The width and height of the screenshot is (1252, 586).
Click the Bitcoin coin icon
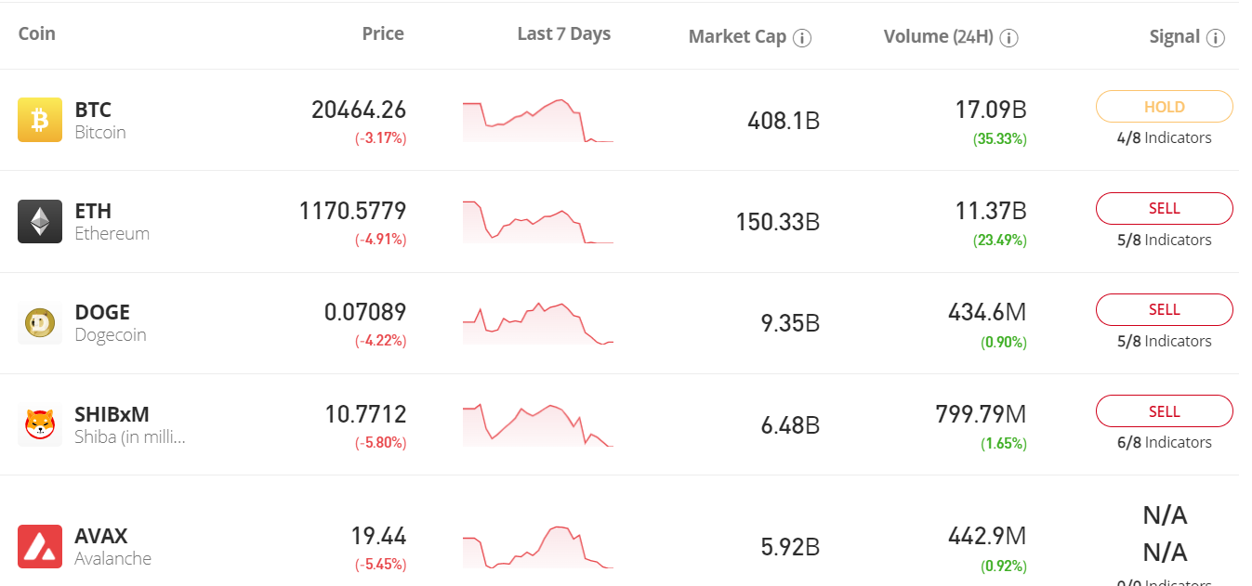pyautogui.click(x=41, y=119)
